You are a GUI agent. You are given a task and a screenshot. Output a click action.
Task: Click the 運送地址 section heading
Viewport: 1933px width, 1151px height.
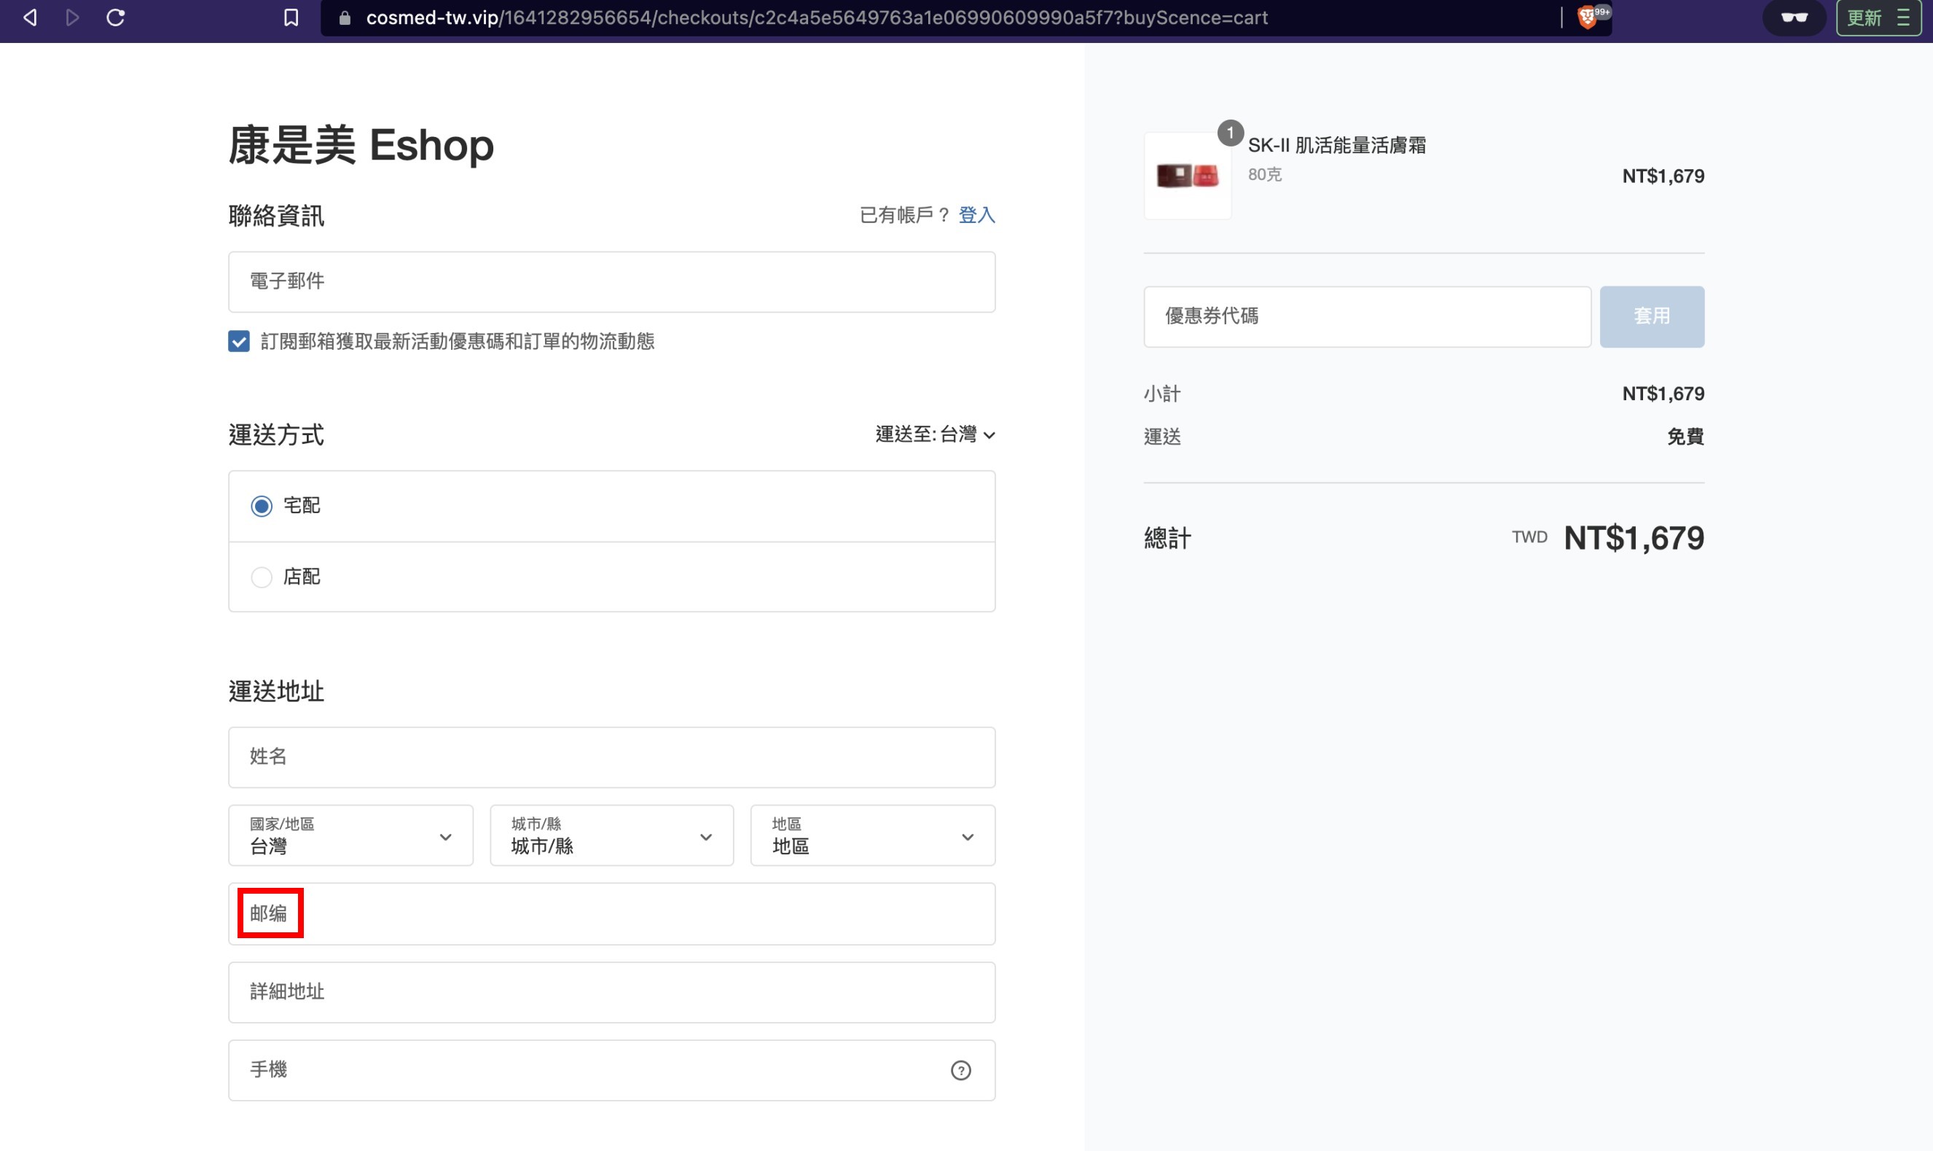[276, 691]
